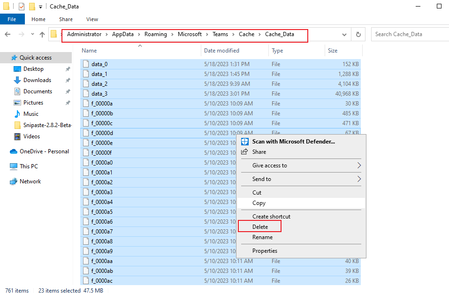The height and width of the screenshot is (294, 449).
Task: Select the data_1 file
Action: pos(221,74)
